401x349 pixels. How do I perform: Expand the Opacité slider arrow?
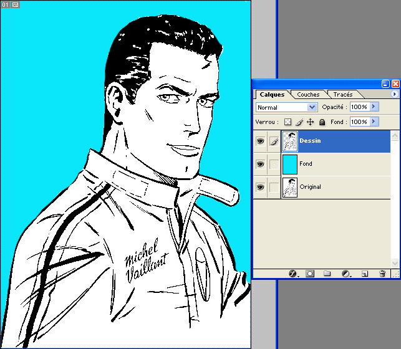click(x=374, y=107)
